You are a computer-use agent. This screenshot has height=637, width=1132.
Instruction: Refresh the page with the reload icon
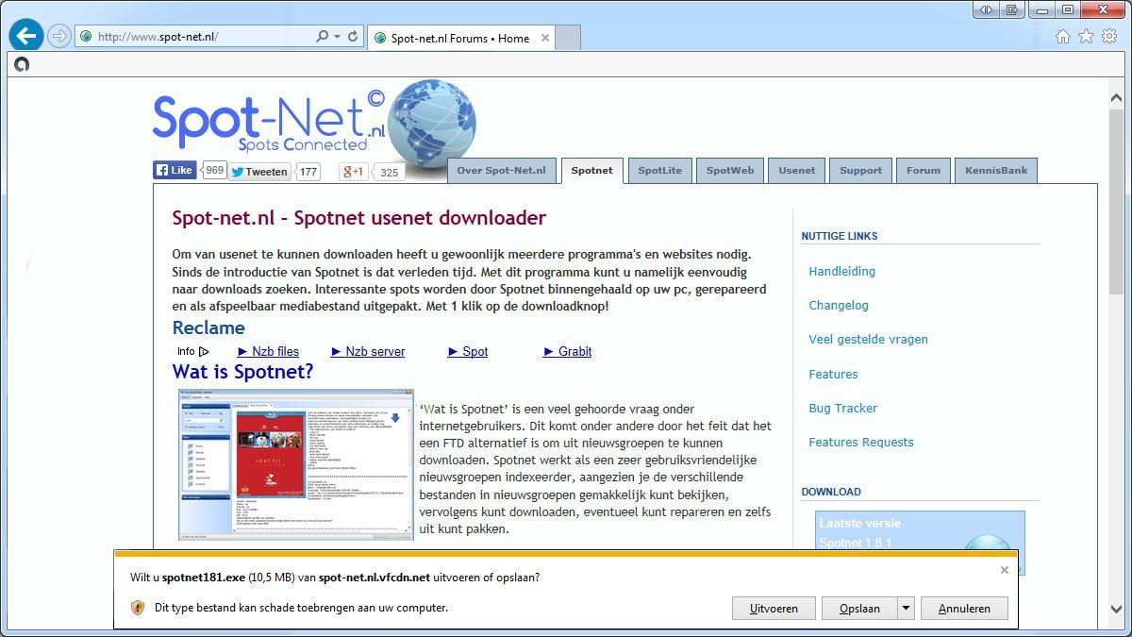coord(353,37)
